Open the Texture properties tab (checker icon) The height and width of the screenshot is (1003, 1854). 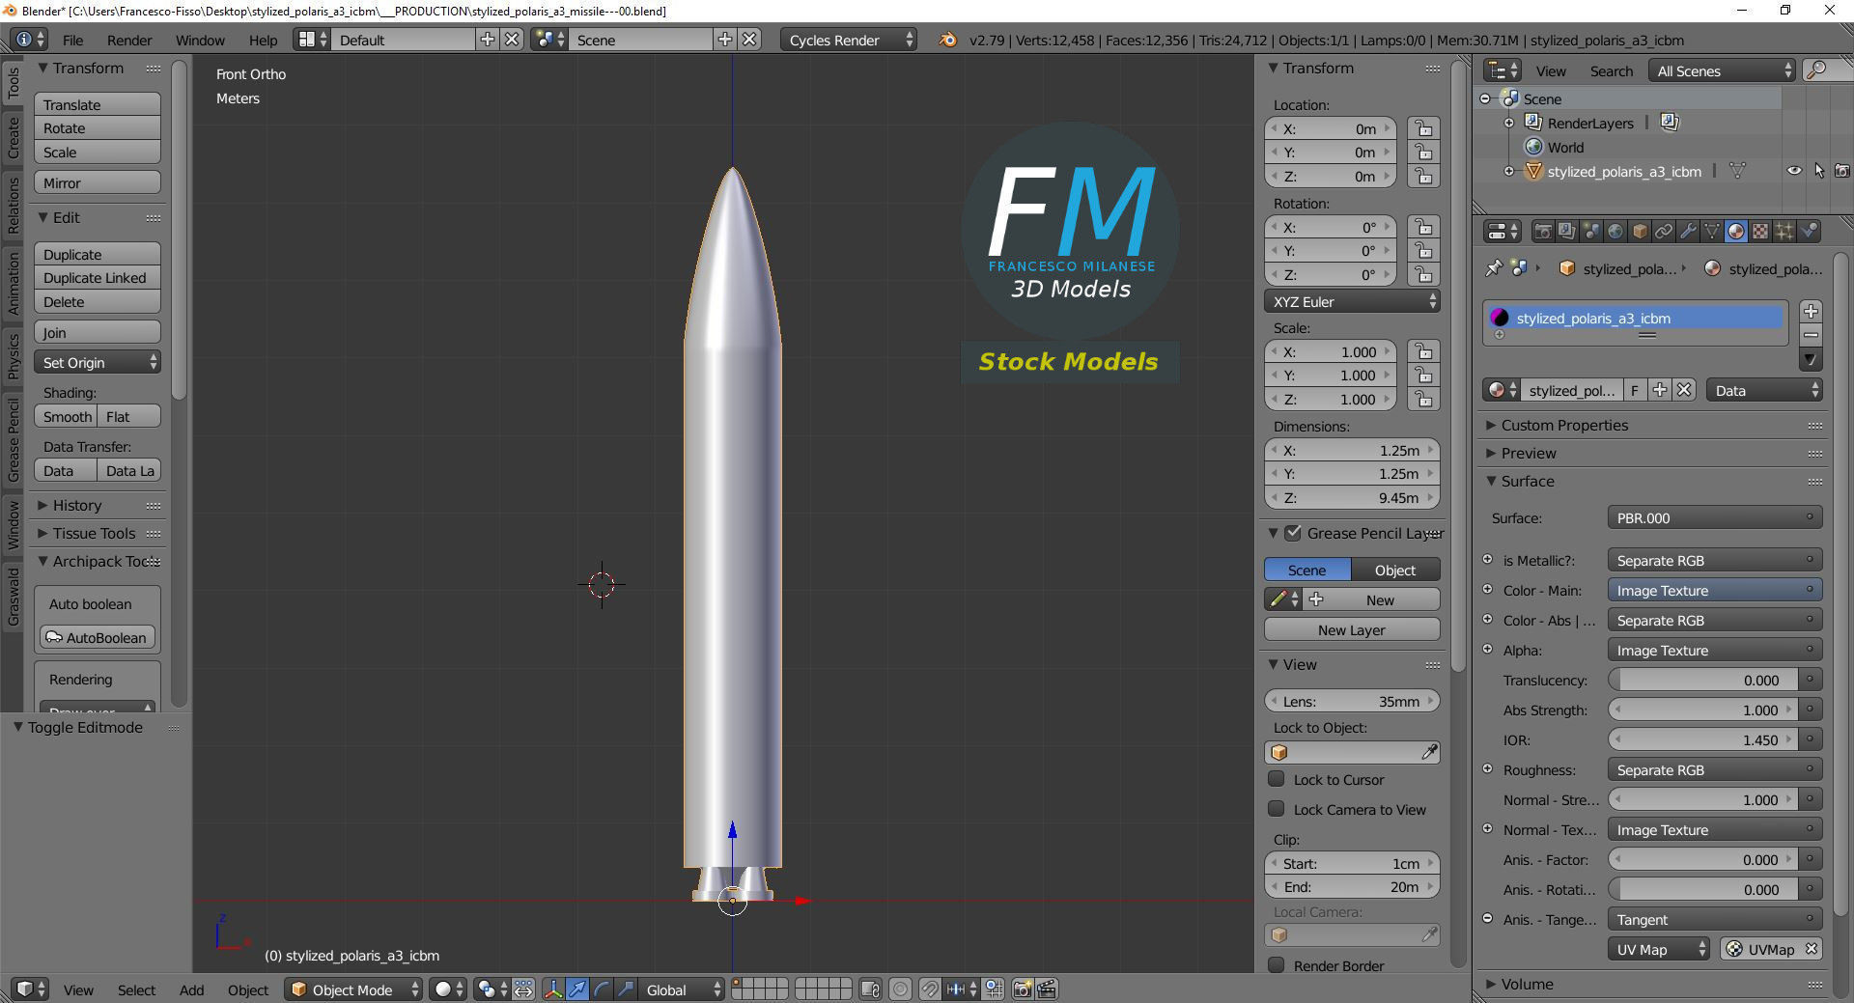tap(1760, 232)
